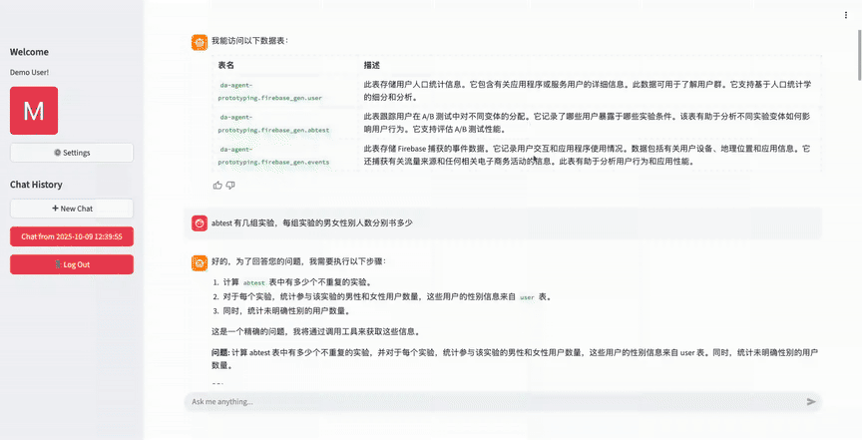Click the thumbs up feedback icon
Image resolution: width=862 pixels, height=440 pixels.
tap(217, 186)
